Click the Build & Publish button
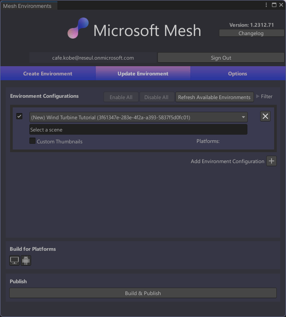The height and width of the screenshot is (317, 286). coord(143,293)
